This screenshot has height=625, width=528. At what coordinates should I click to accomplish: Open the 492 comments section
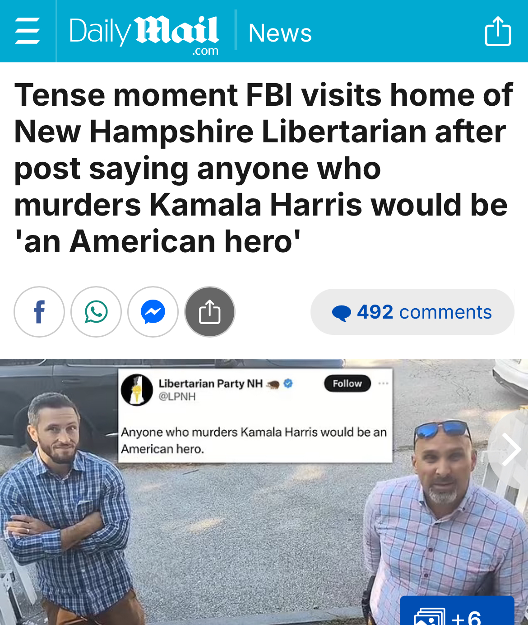[412, 312]
